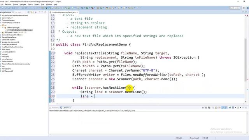Viewport: 249px width, 140px height.
Task: Open dropdown next to Display Selected Console
Action: point(235,108)
